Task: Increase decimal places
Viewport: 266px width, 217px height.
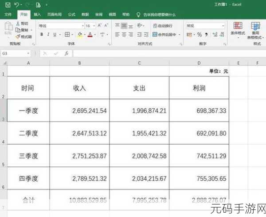Action: tap(215, 35)
